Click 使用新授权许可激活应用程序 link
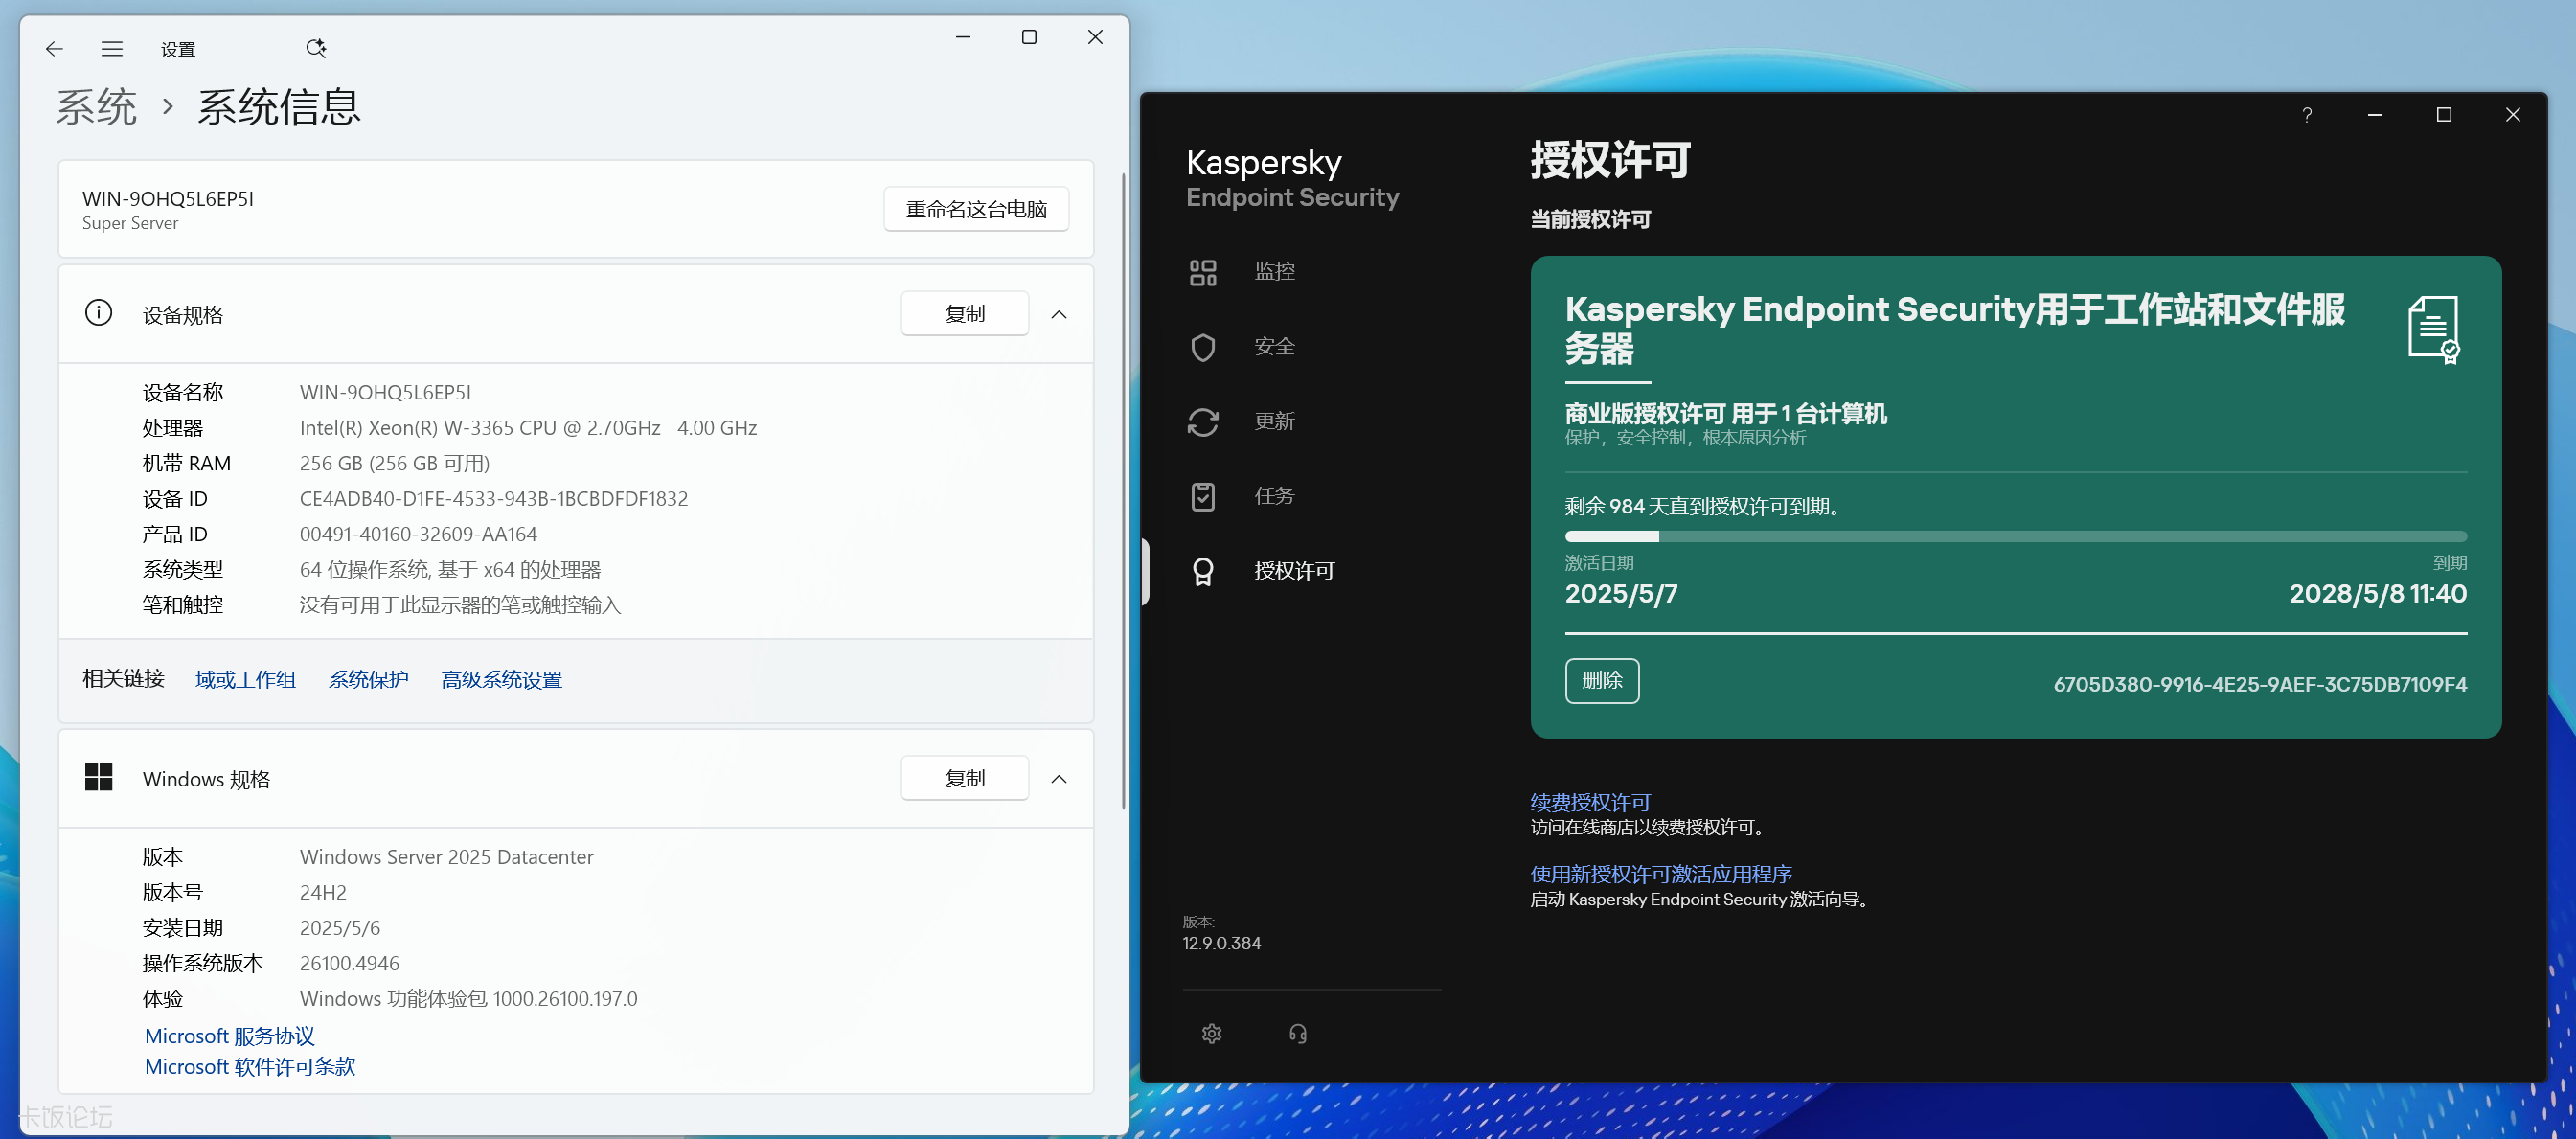Image resolution: width=2576 pixels, height=1139 pixels. [1661, 875]
